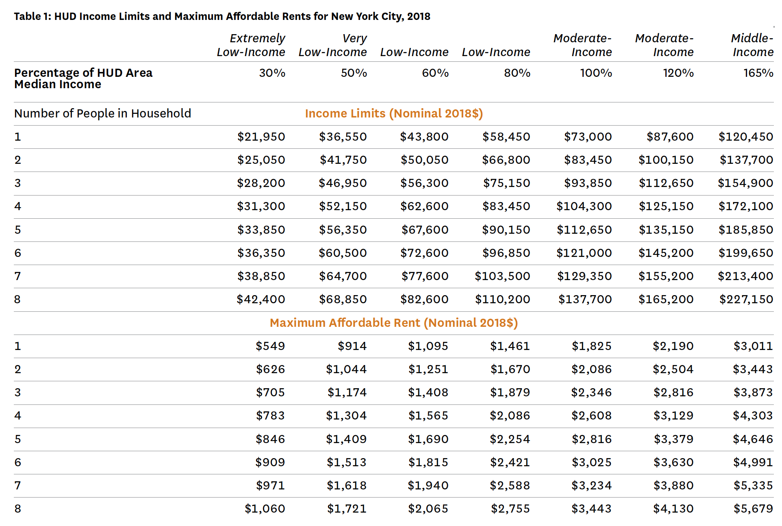Select the Extremely Low-Income column header
The width and height of the screenshot is (782, 526).
[x=251, y=45]
